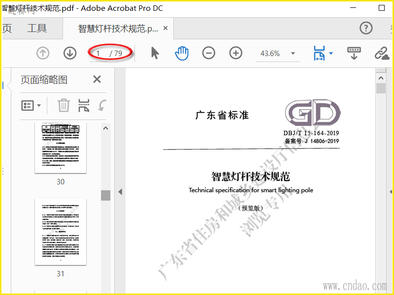Close the 智慧灯杆技术规范 document tab
394x295 pixels.
pos(165,28)
